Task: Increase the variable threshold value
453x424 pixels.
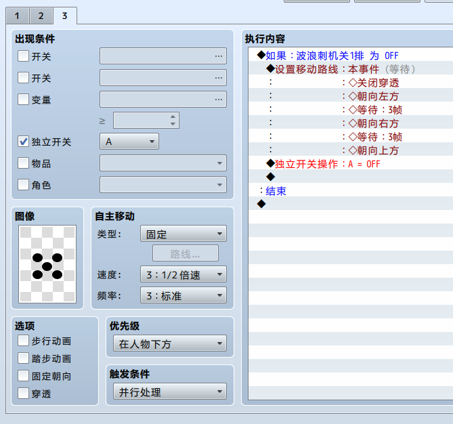Action: click(173, 116)
